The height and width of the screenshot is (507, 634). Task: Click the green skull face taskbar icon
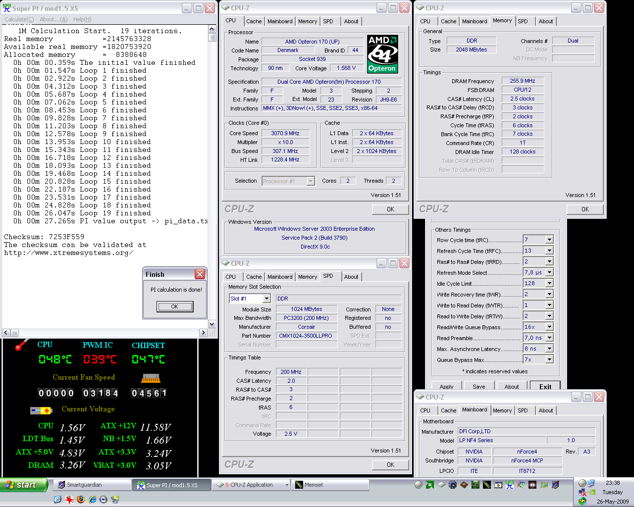tap(475, 485)
